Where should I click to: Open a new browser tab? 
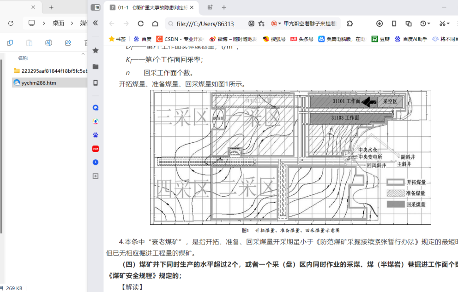pos(224,7)
